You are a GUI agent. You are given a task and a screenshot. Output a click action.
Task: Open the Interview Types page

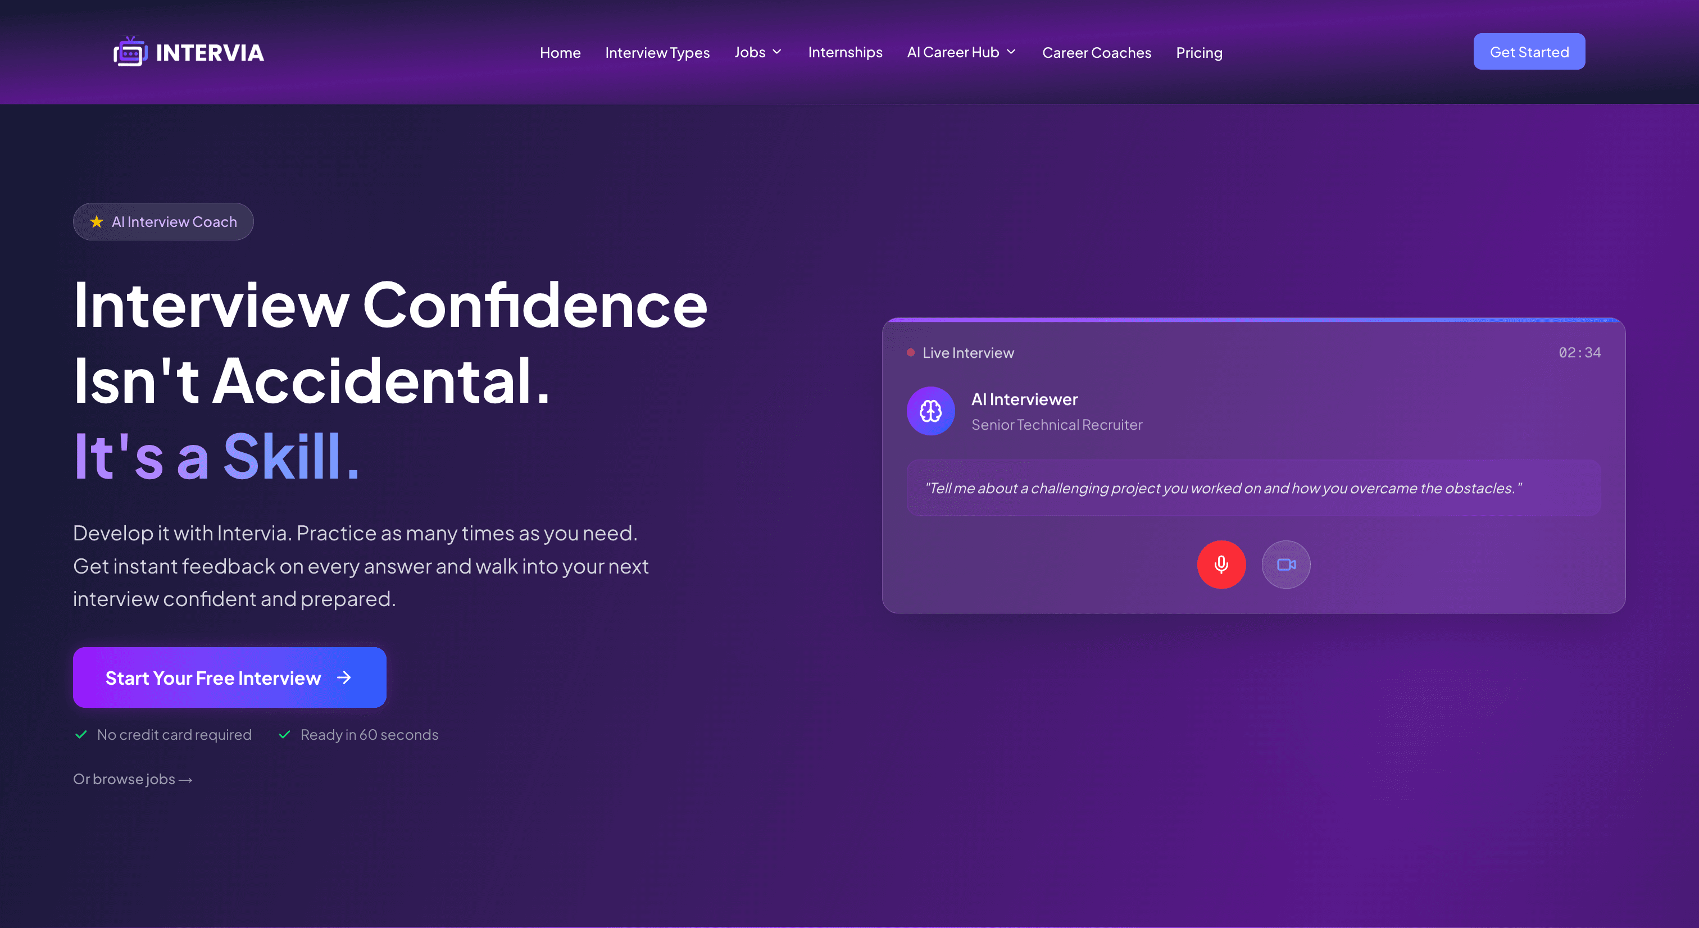657,52
